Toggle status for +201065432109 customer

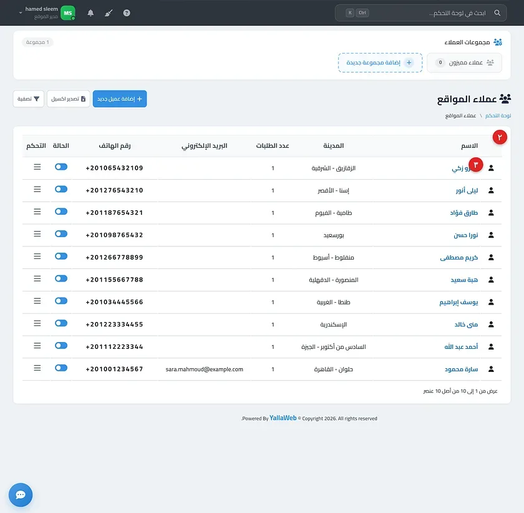(x=61, y=167)
